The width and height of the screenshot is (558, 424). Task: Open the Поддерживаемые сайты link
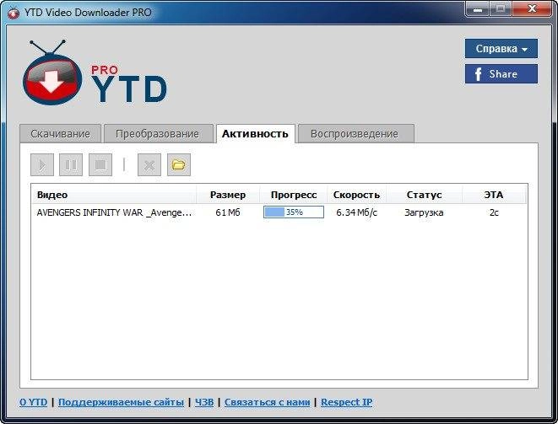[x=121, y=402]
